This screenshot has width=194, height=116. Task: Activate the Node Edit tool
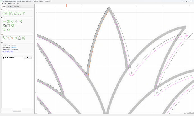point(4,38)
